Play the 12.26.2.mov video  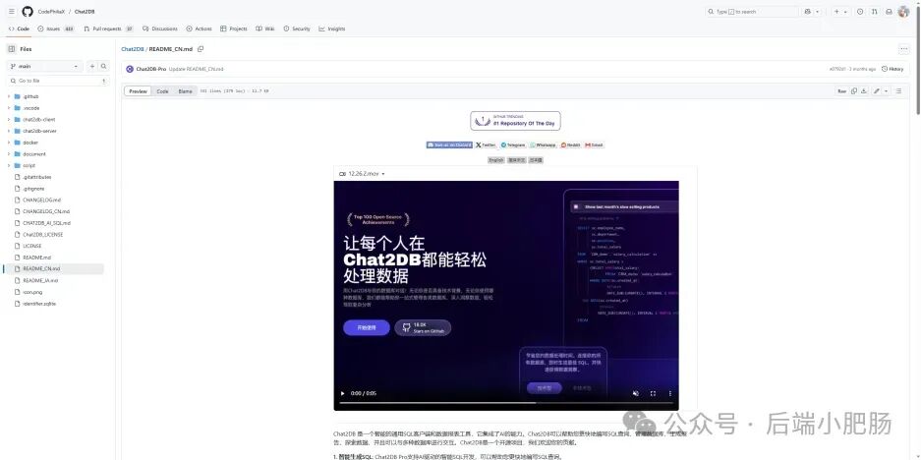coord(343,393)
